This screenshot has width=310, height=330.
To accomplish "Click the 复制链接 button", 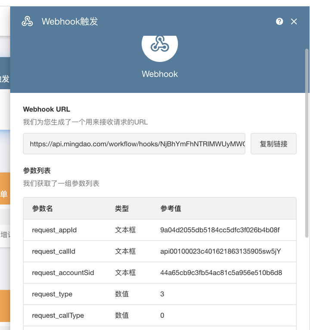I will pyautogui.click(x=273, y=144).
